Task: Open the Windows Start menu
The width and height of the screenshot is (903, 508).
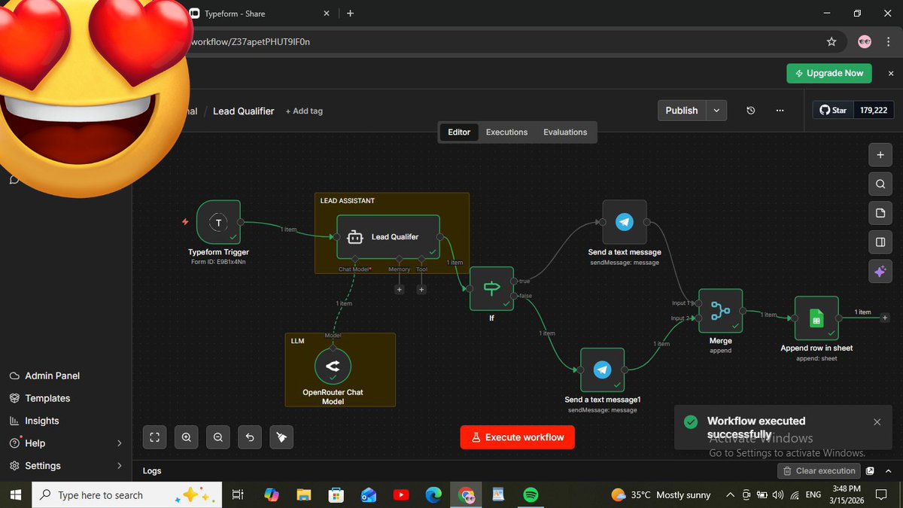Action: point(16,494)
